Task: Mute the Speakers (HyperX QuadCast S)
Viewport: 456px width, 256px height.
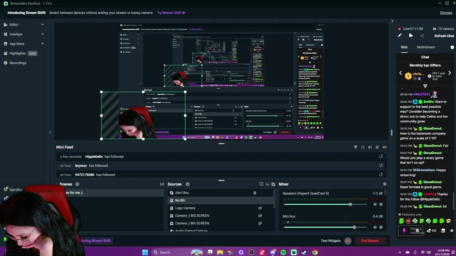Action: tap(375, 204)
